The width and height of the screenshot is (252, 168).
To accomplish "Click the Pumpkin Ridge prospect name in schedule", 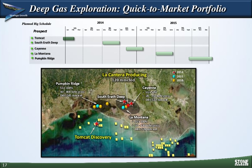I will 45,58.
